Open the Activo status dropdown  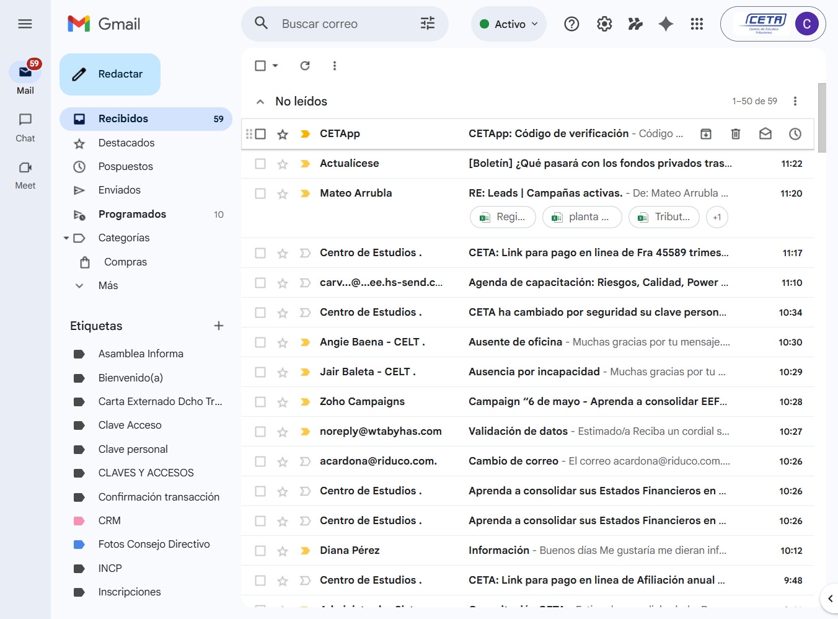508,24
